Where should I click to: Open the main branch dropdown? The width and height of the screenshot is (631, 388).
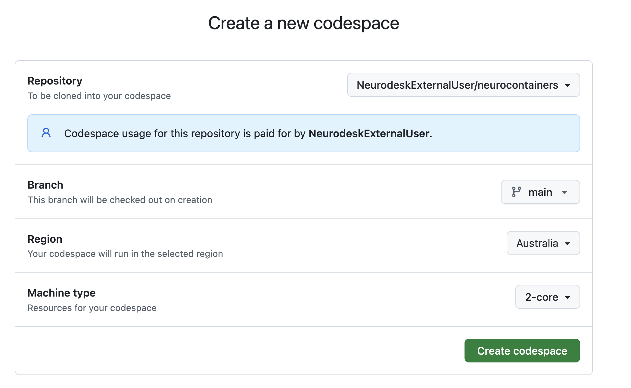tap(540, 192)
